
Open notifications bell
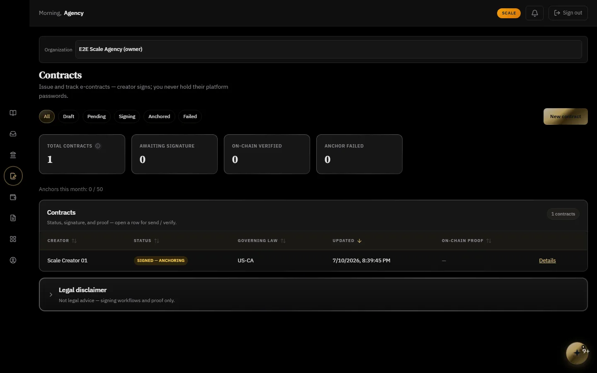pyautogui.click(x=534, y=13)
